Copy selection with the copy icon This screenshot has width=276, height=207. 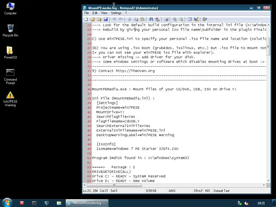136,19
